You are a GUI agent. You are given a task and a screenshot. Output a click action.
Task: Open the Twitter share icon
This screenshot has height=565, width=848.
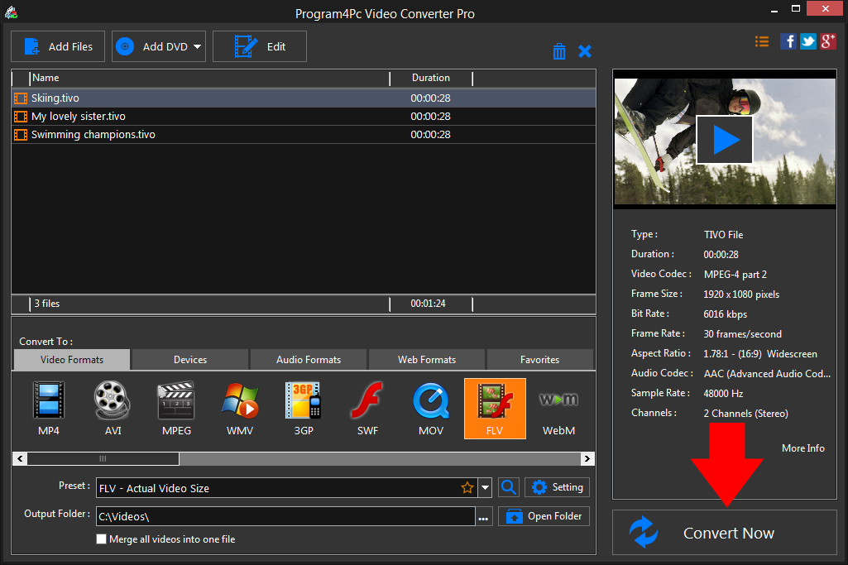click(x=808, y=41)
